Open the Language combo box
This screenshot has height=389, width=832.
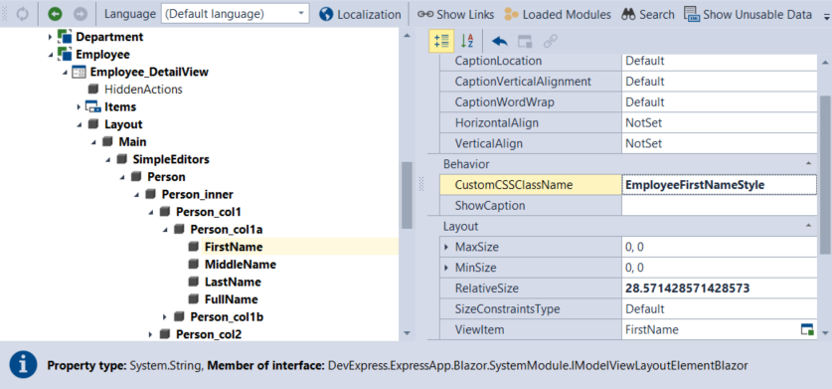[x=235, y=14]
